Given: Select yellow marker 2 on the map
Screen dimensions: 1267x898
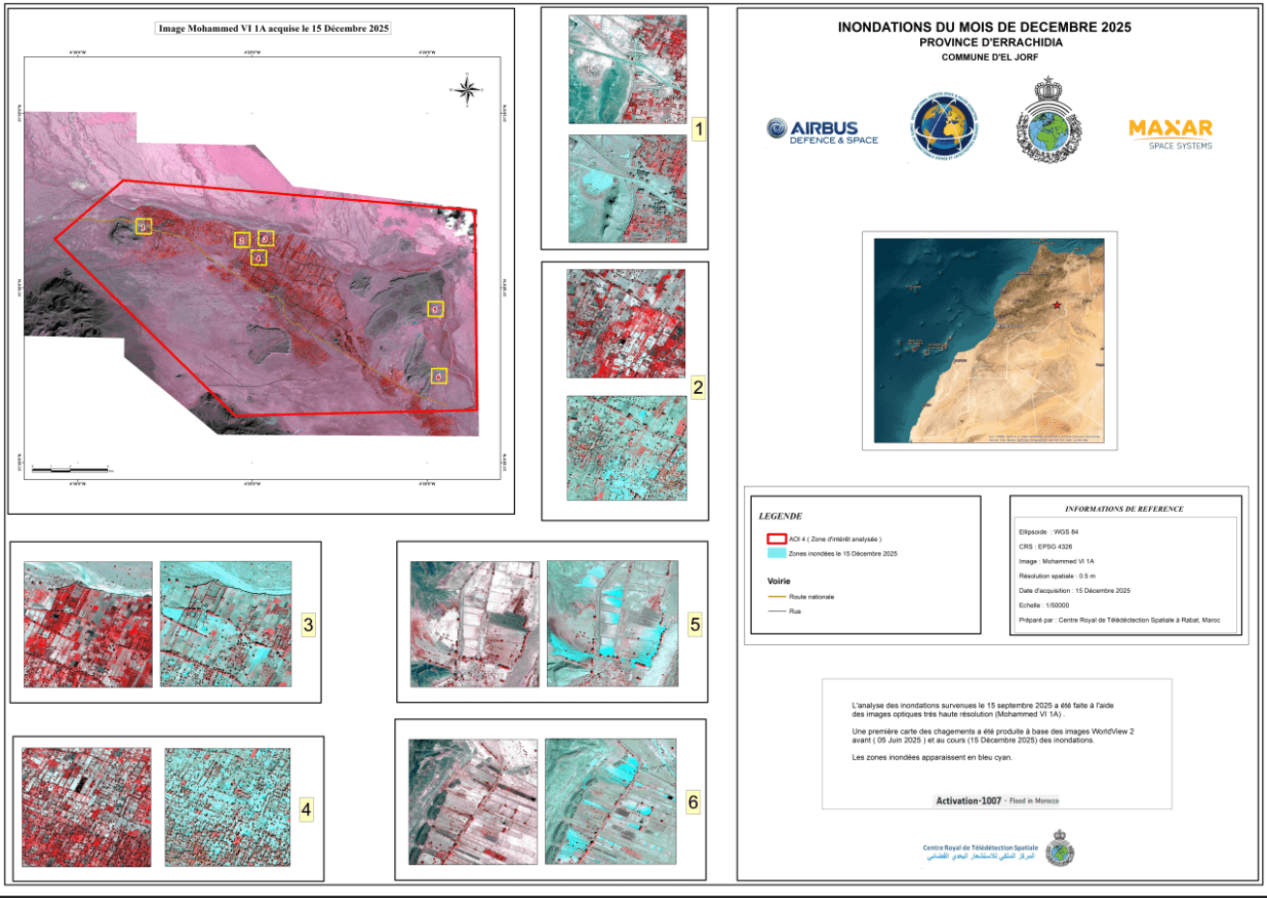Looking at the screenshot, I should tap(243, 239).
